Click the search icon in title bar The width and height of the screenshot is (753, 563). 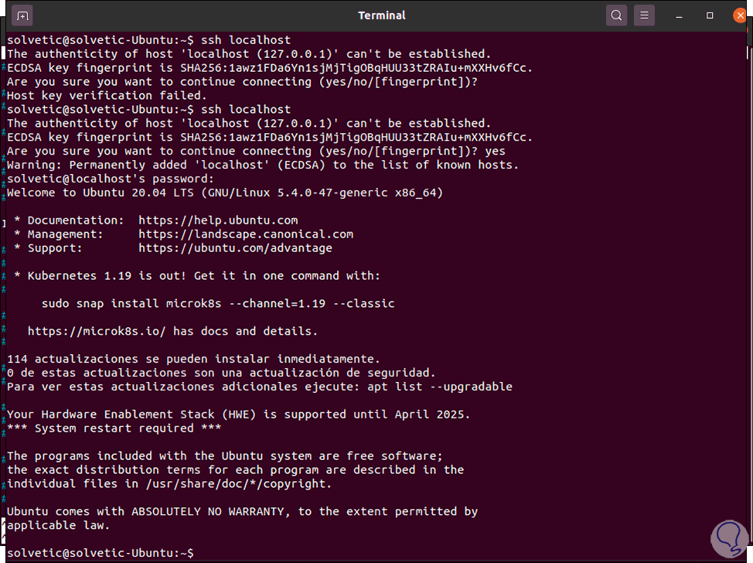point(616,15)
